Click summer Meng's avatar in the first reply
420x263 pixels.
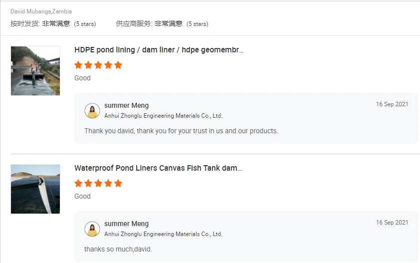coord(92,111)
